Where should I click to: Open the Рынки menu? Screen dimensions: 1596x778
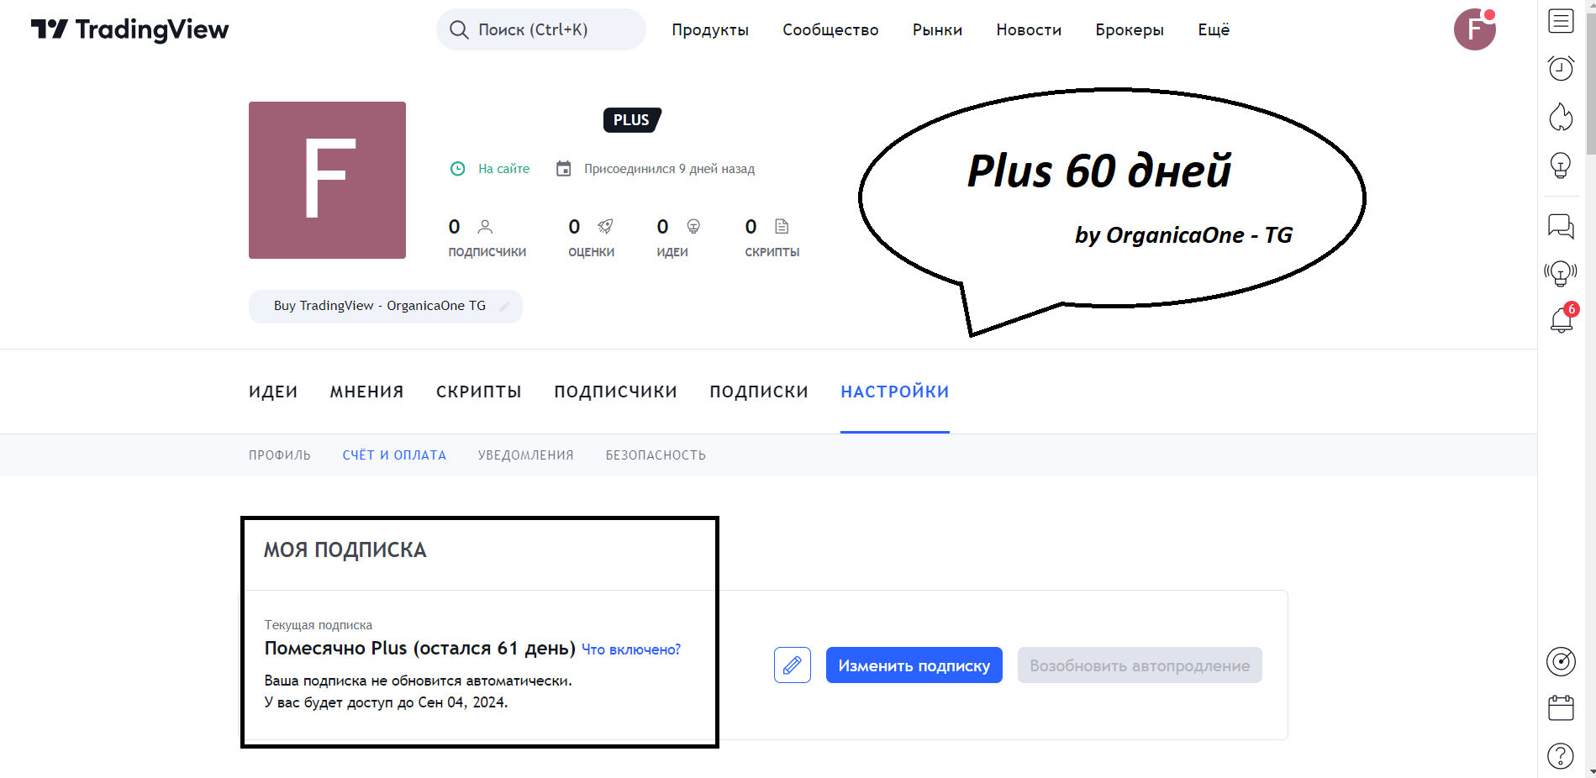pyautogui.click(x=937, y=30)
